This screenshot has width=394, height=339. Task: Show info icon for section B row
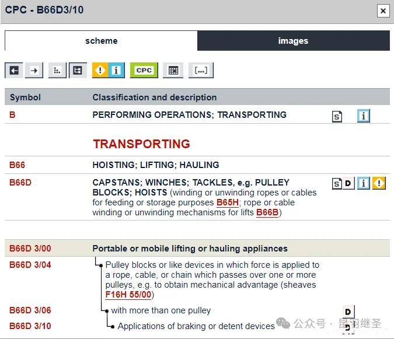click(x=364, y=116)
